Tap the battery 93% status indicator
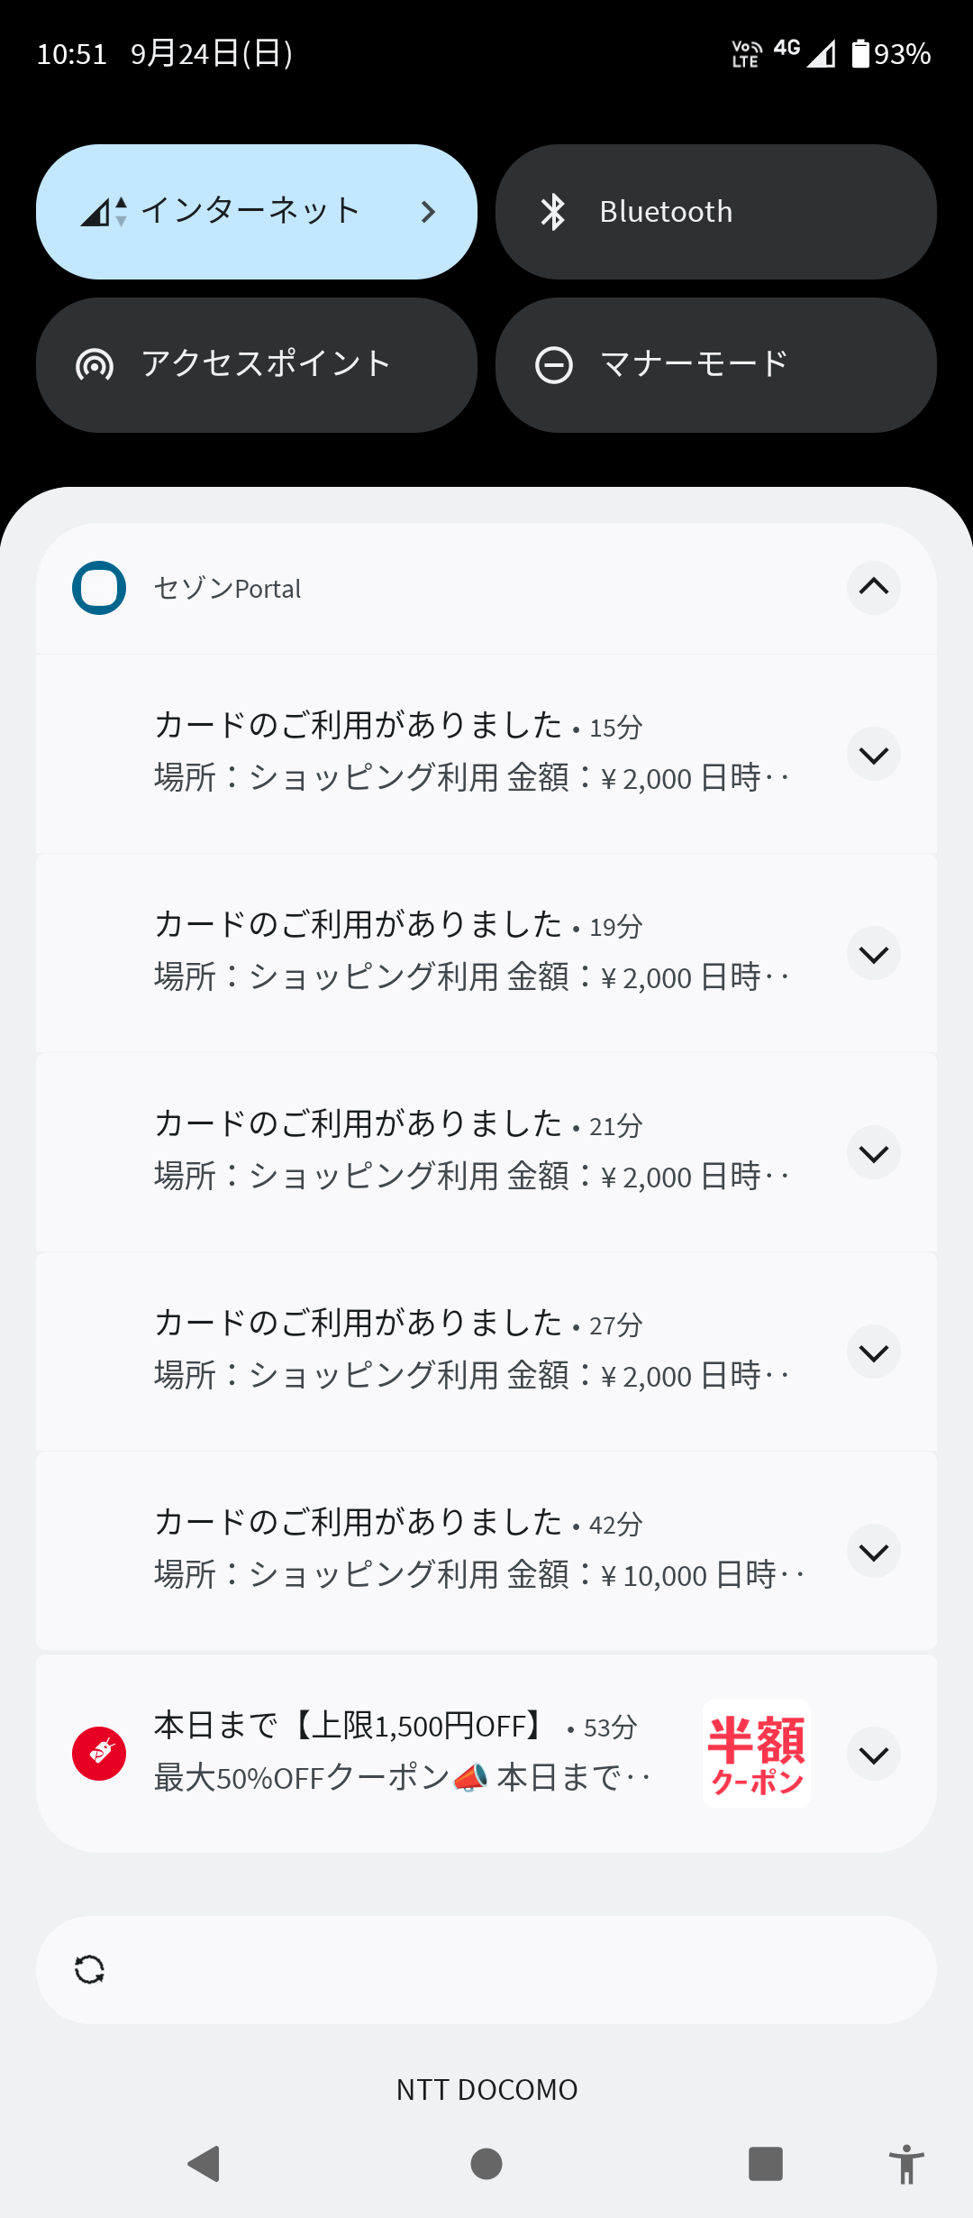This screenshot has width=973, height=2218. pos(890,54)
